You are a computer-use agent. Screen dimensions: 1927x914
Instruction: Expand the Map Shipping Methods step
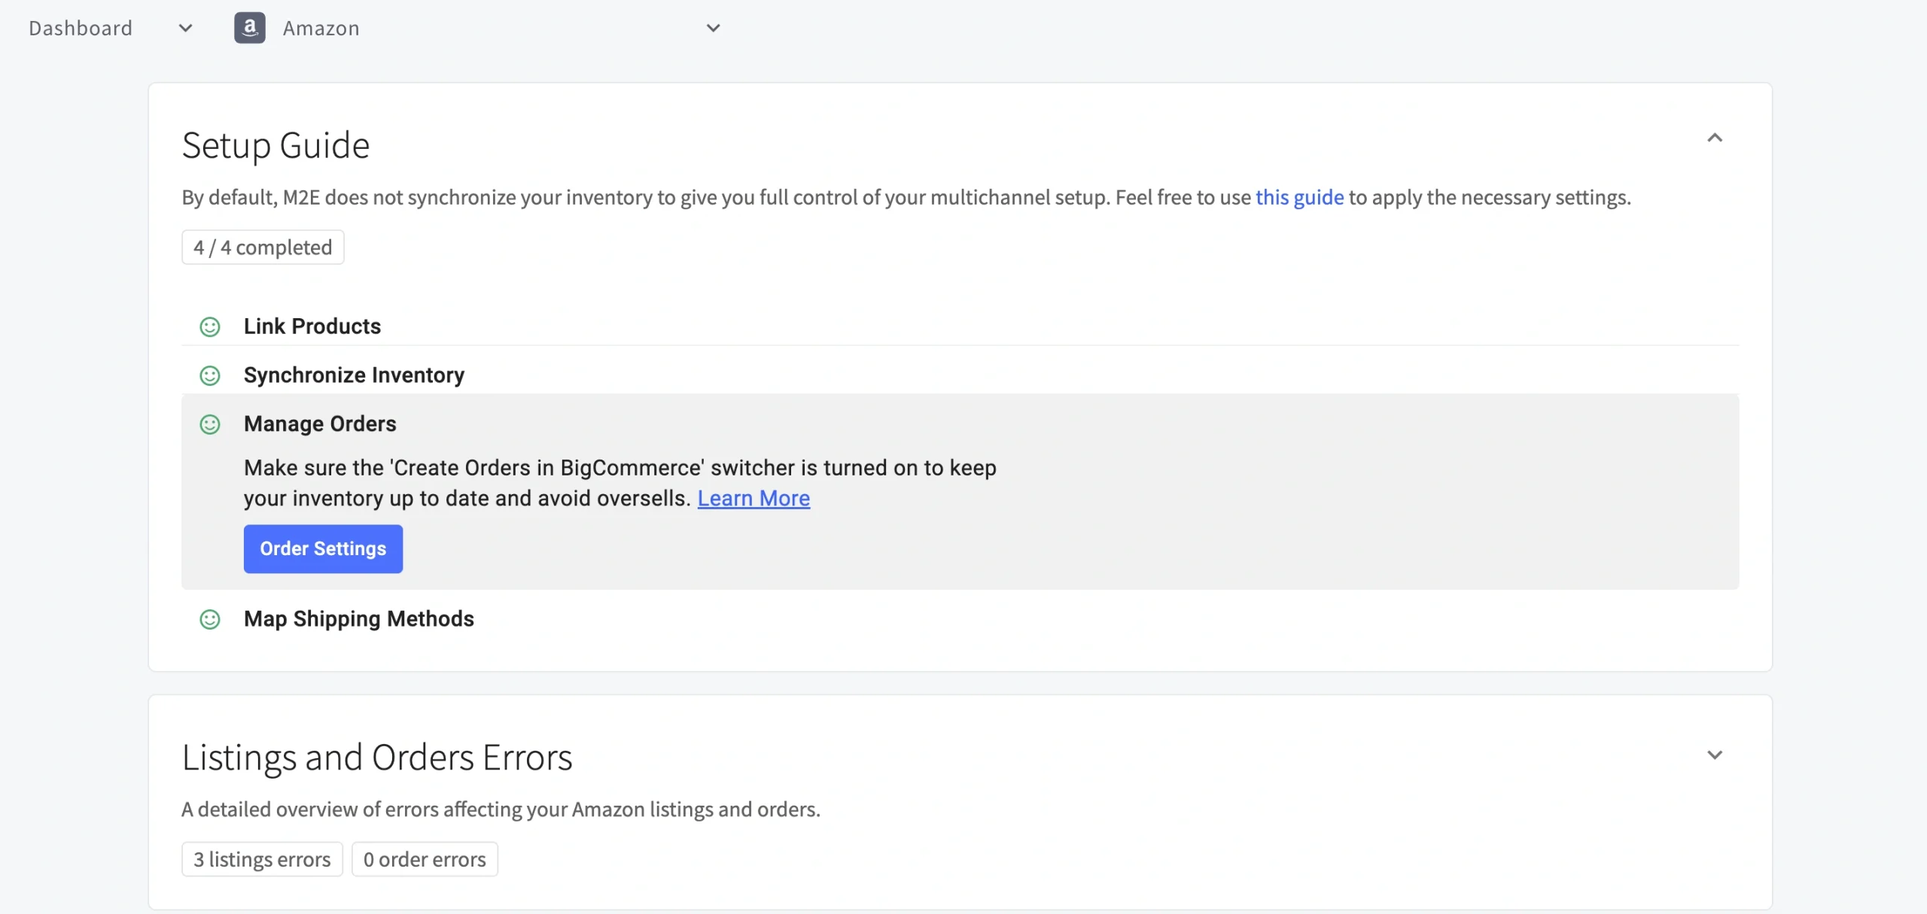[358, 619]
